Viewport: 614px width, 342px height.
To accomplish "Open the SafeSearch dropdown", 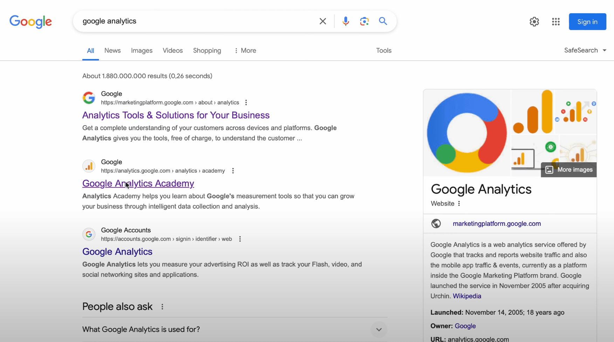I will point(585,50).
